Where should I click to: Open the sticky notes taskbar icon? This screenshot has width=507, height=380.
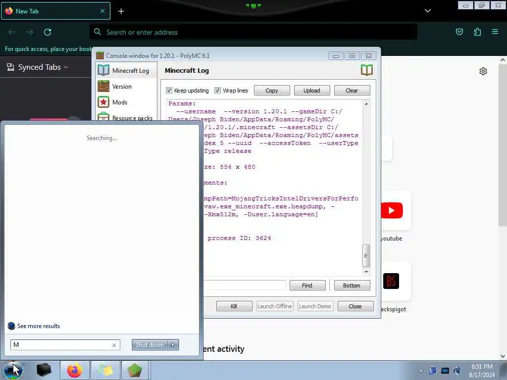pos(105,370)
